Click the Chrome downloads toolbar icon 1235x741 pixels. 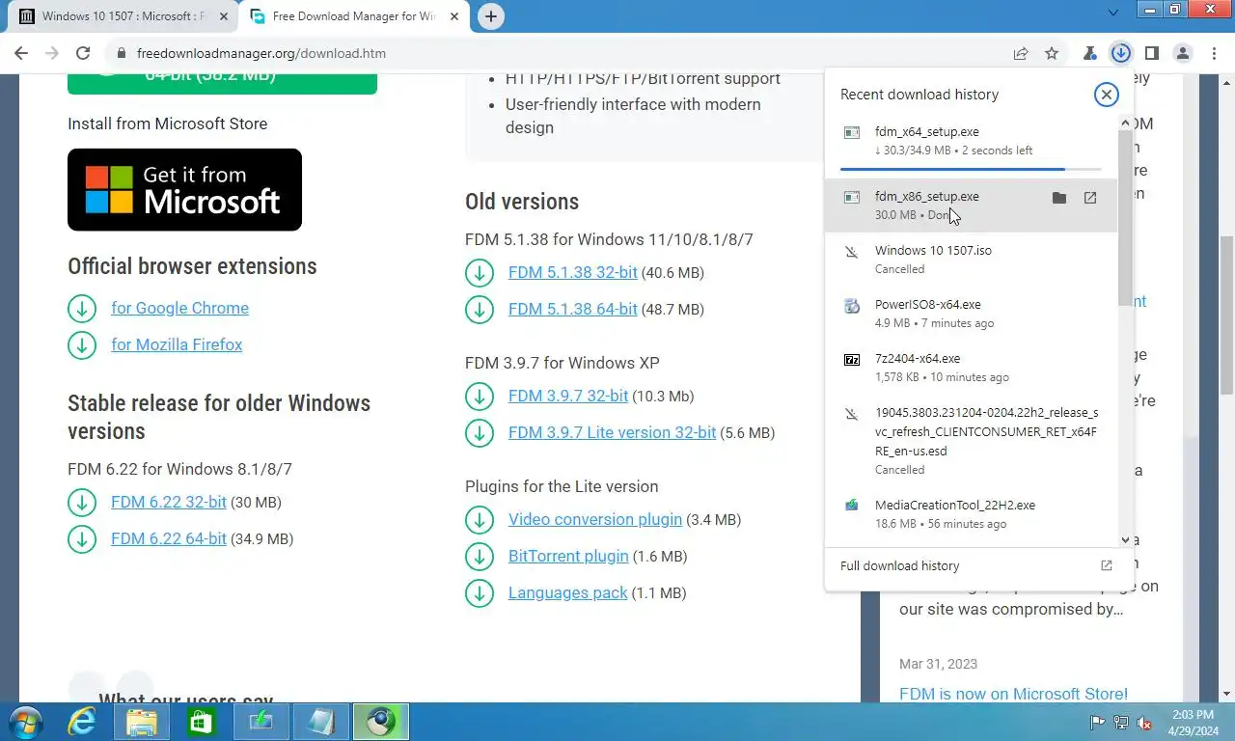tap(1120, 53)
